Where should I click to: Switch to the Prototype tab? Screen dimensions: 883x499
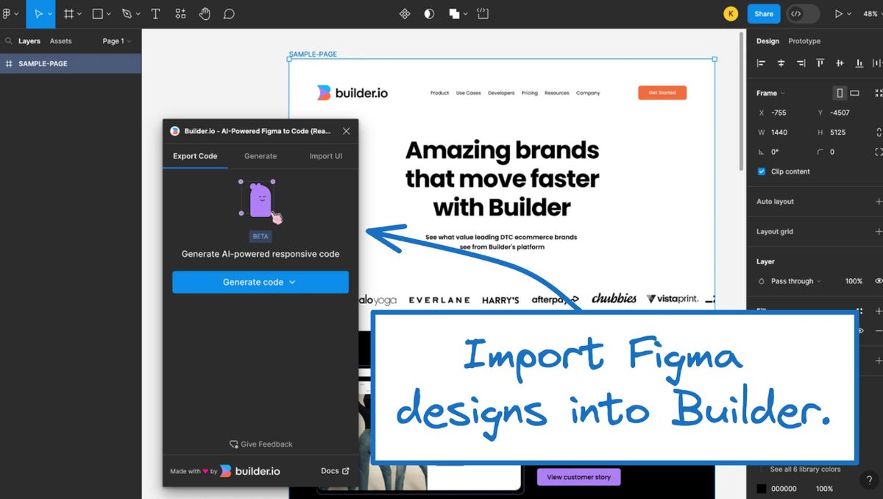click(x=804, y=40)
